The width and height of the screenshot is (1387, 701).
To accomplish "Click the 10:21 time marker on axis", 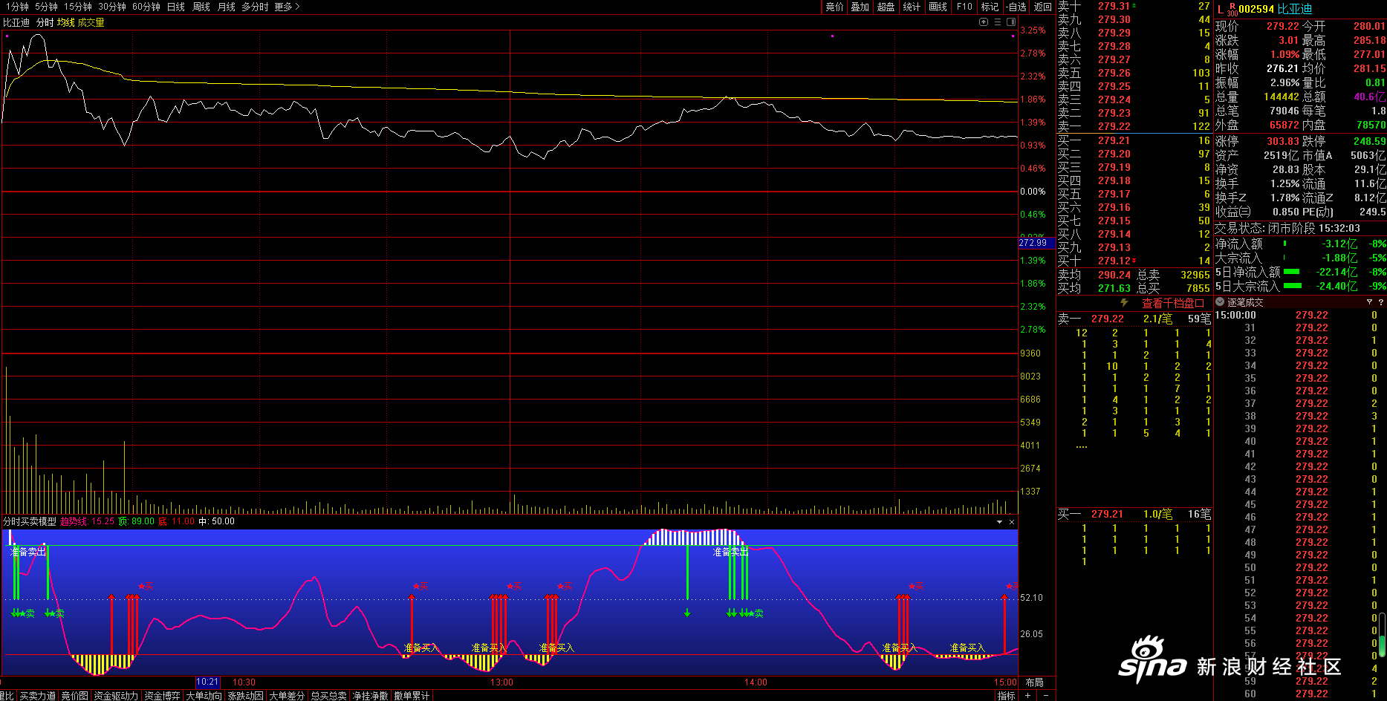I will point(207,682).
